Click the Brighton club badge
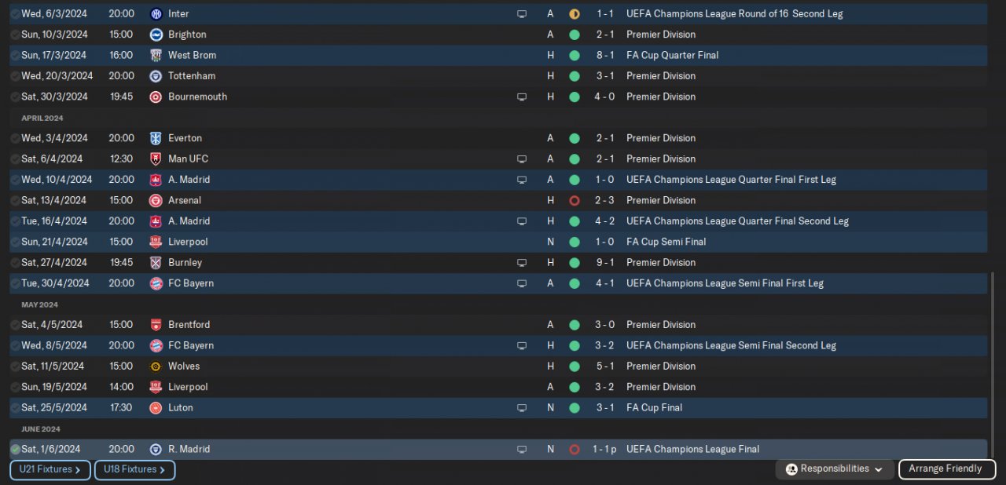The image size is (1006, 485). tap(156, 35)
